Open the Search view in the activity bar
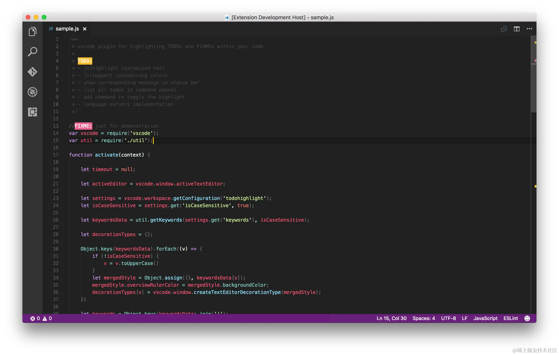 [x=32, y=52]
